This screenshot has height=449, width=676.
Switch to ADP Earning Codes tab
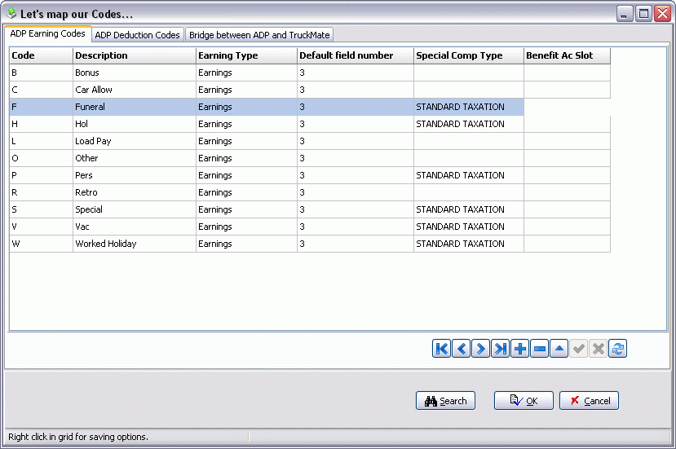pyautogui.click(x=48, y=33)
